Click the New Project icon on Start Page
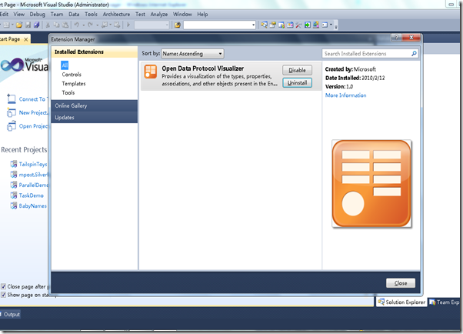This screenshot has width=463, height=334. tap(12, 112)
